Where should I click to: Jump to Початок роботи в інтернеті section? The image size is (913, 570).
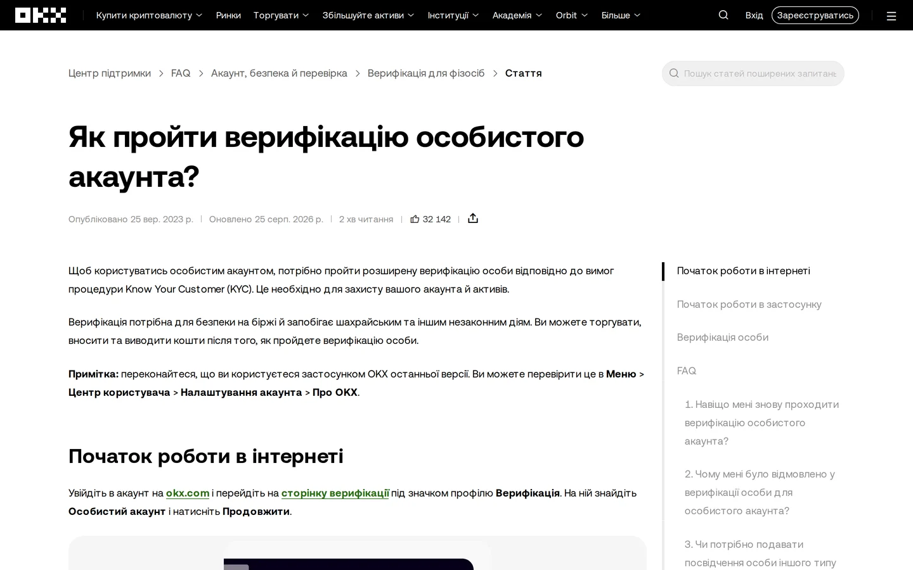(744, 271)
